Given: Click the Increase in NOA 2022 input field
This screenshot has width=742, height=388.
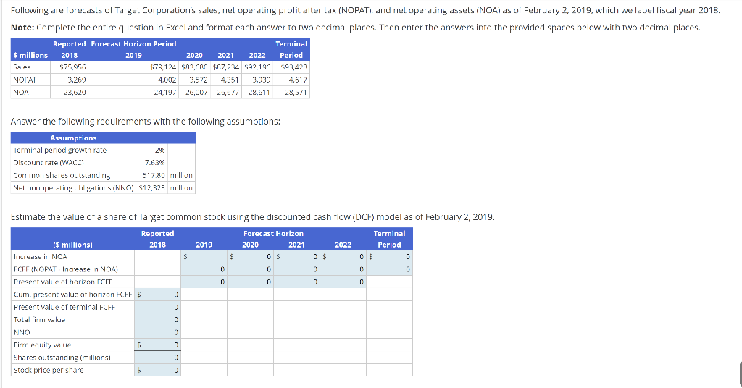Looking at the screenshot, I should pos(343,257).
